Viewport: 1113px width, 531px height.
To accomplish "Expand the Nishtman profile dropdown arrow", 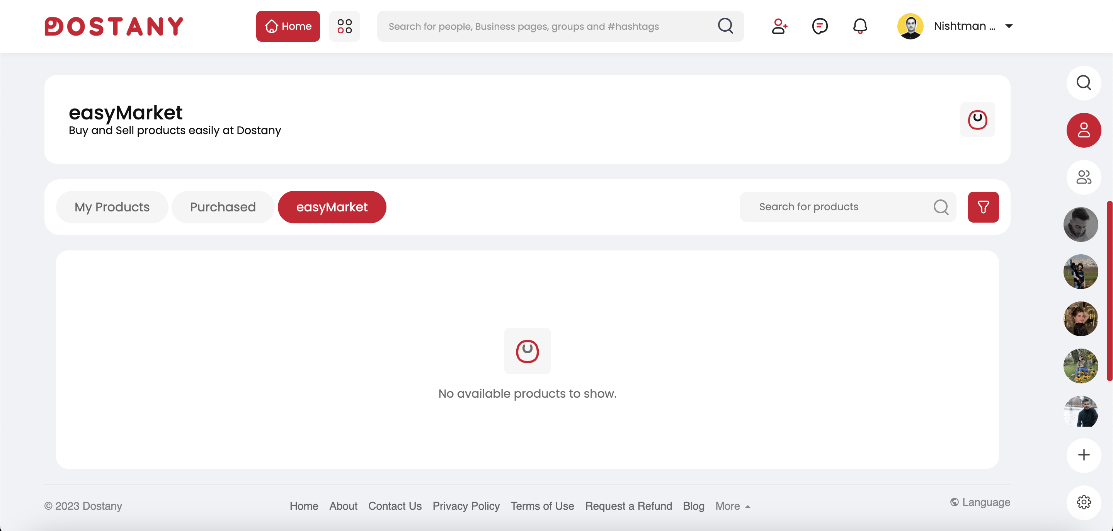I will point(1009,26).
